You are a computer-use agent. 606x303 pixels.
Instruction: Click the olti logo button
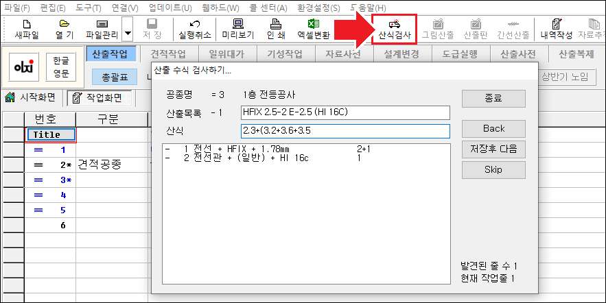23,66
